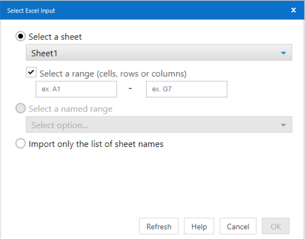This screenshot has width=305, height=239.
Task: Open the Sheet1 dropdown box
Action: pyautogui.click(x=154, y=53)
